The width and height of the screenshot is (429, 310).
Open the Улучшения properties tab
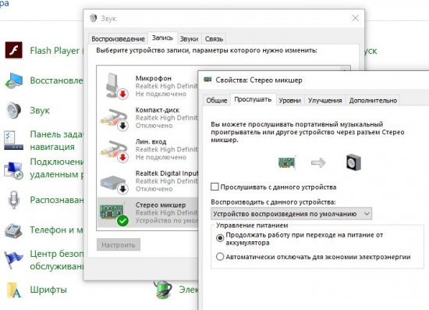pos(325,101)
